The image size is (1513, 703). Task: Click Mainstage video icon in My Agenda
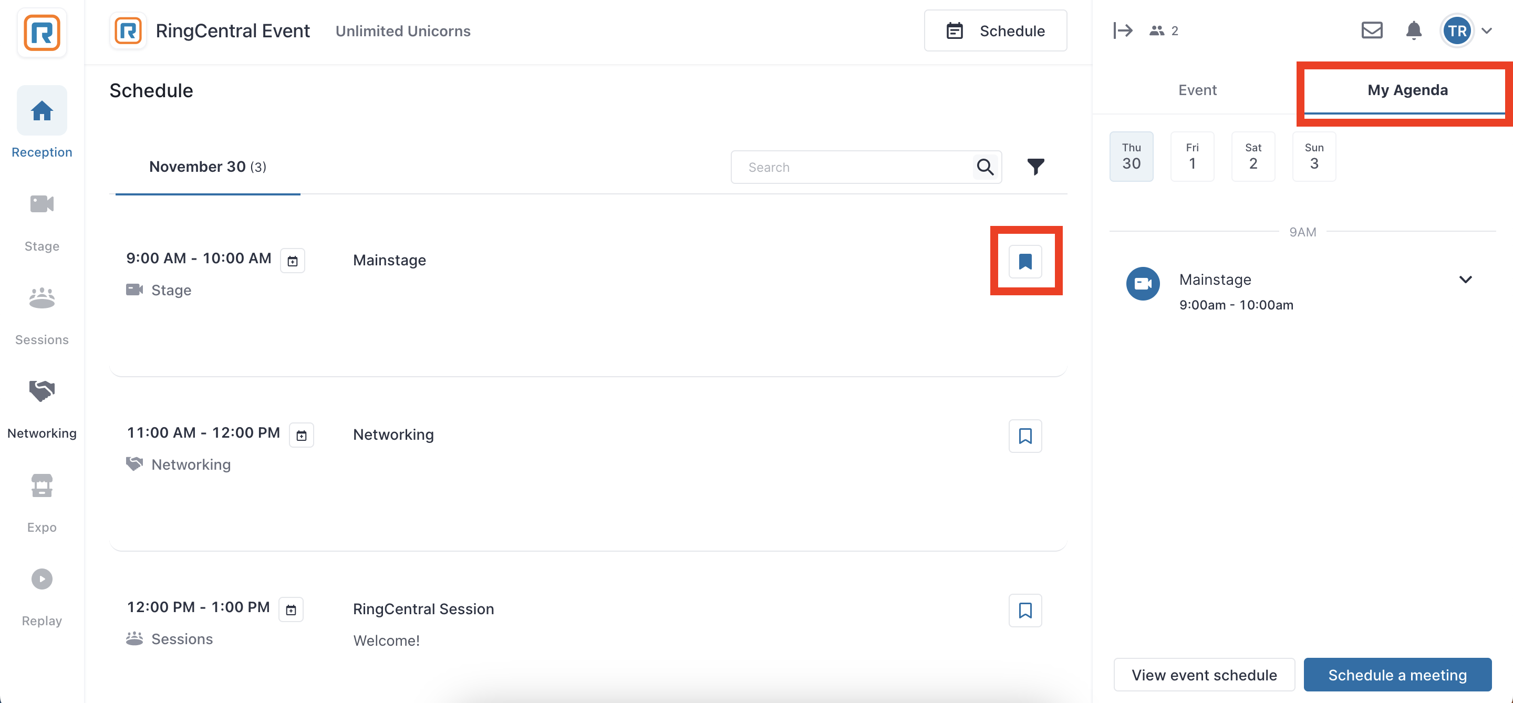[x=1143, y=284]
